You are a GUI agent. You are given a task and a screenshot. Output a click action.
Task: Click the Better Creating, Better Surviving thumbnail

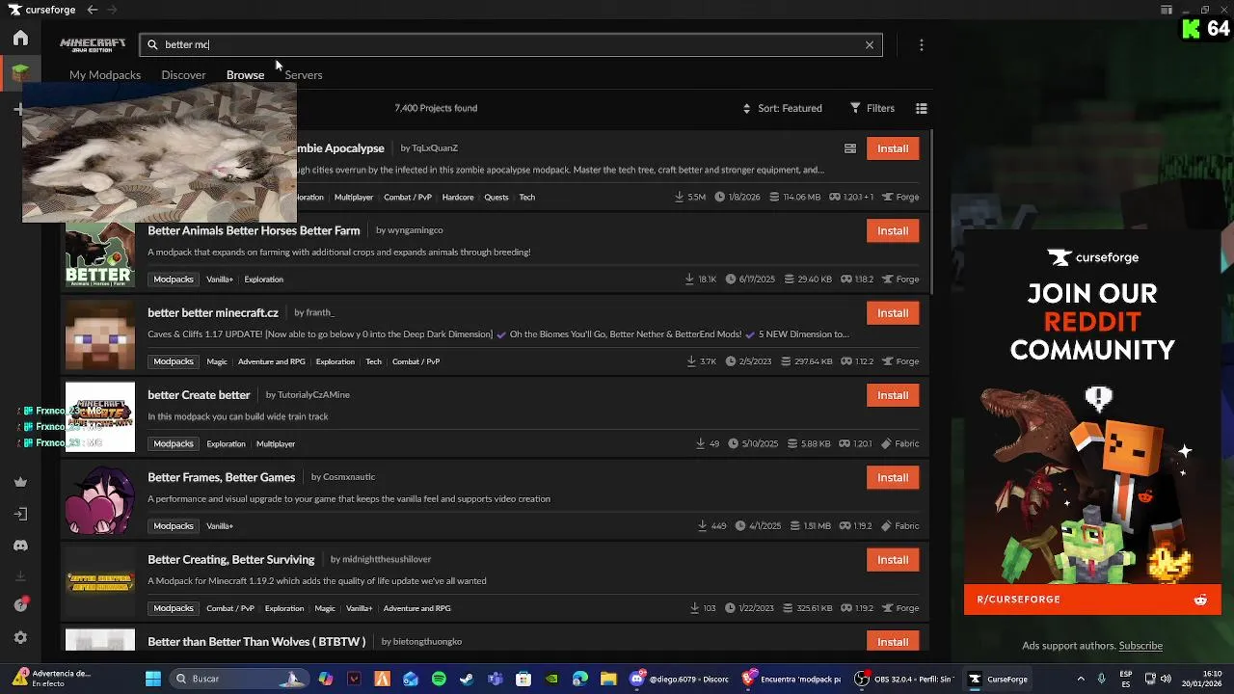coord(100,582)
